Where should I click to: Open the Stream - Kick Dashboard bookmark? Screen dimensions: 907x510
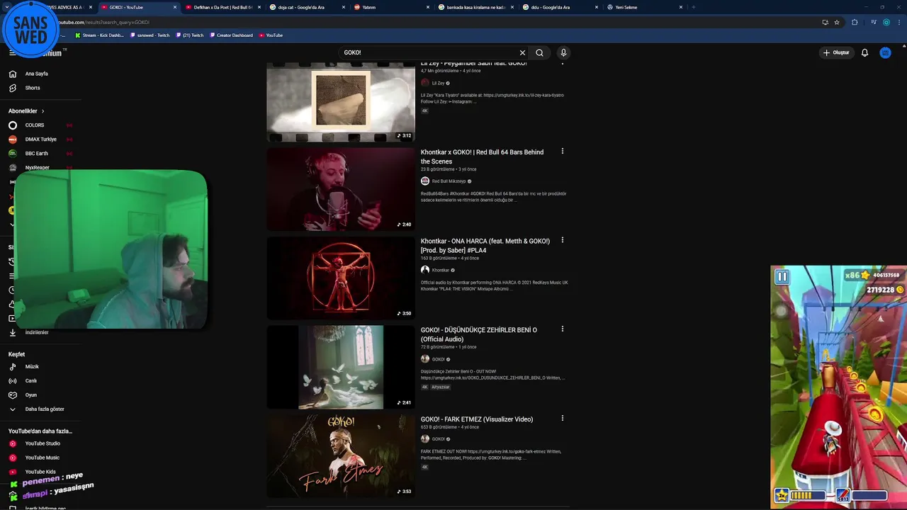click(98, 35)
